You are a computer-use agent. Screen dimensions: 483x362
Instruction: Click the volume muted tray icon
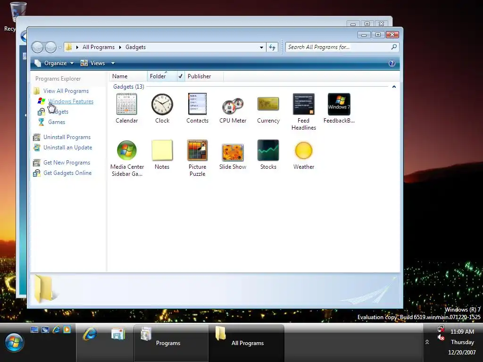pos(441,337)
